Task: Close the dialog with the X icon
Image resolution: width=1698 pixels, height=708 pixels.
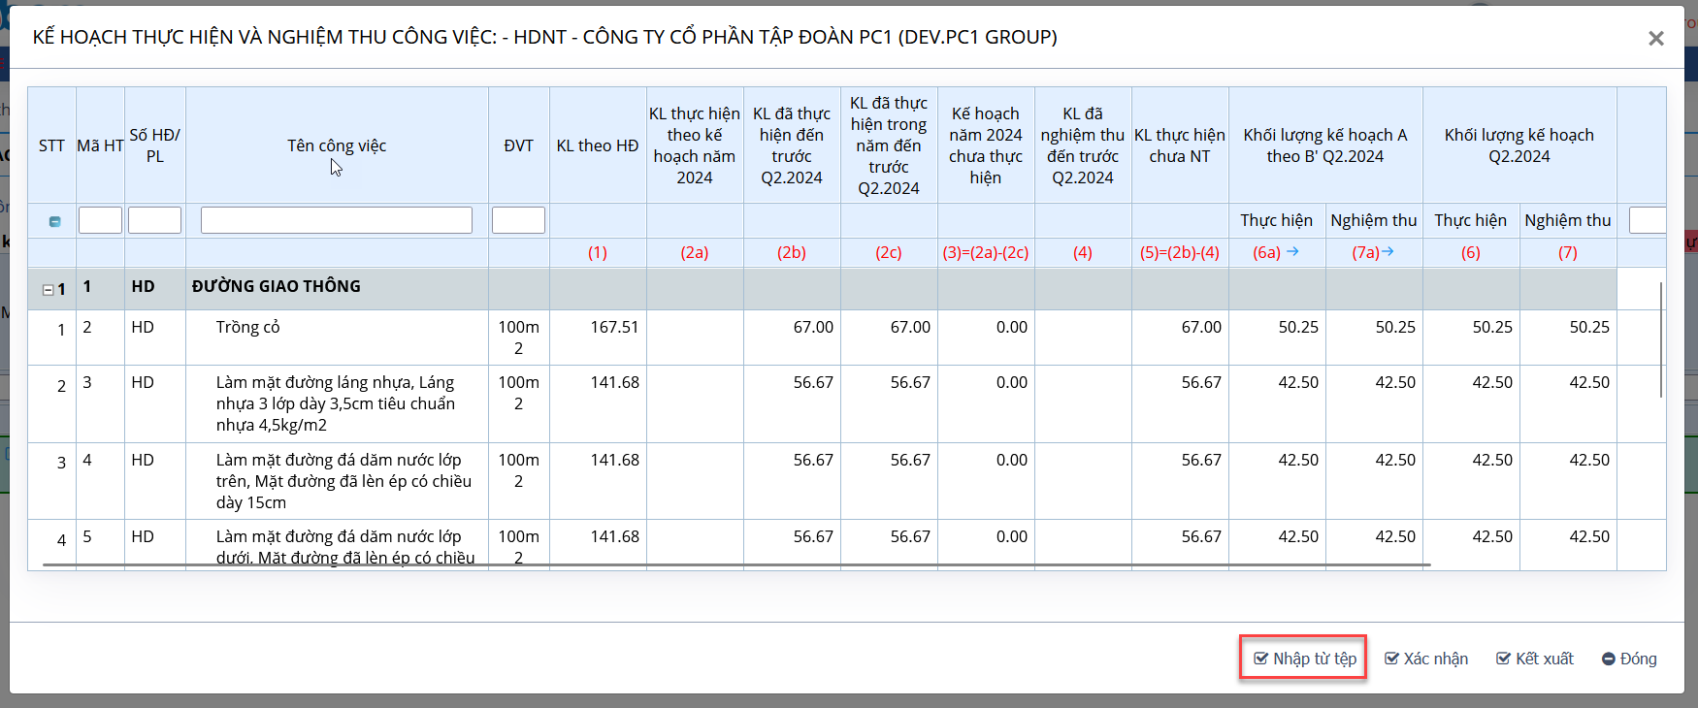Action: coord(1655,39)
